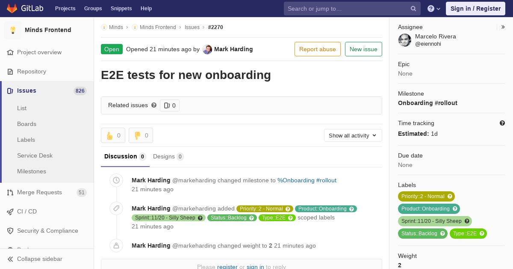The height and width of the screenshot is (269, 513).
Task: Open the %Onboarding #rollout milestone link
Action: (307, 180)
